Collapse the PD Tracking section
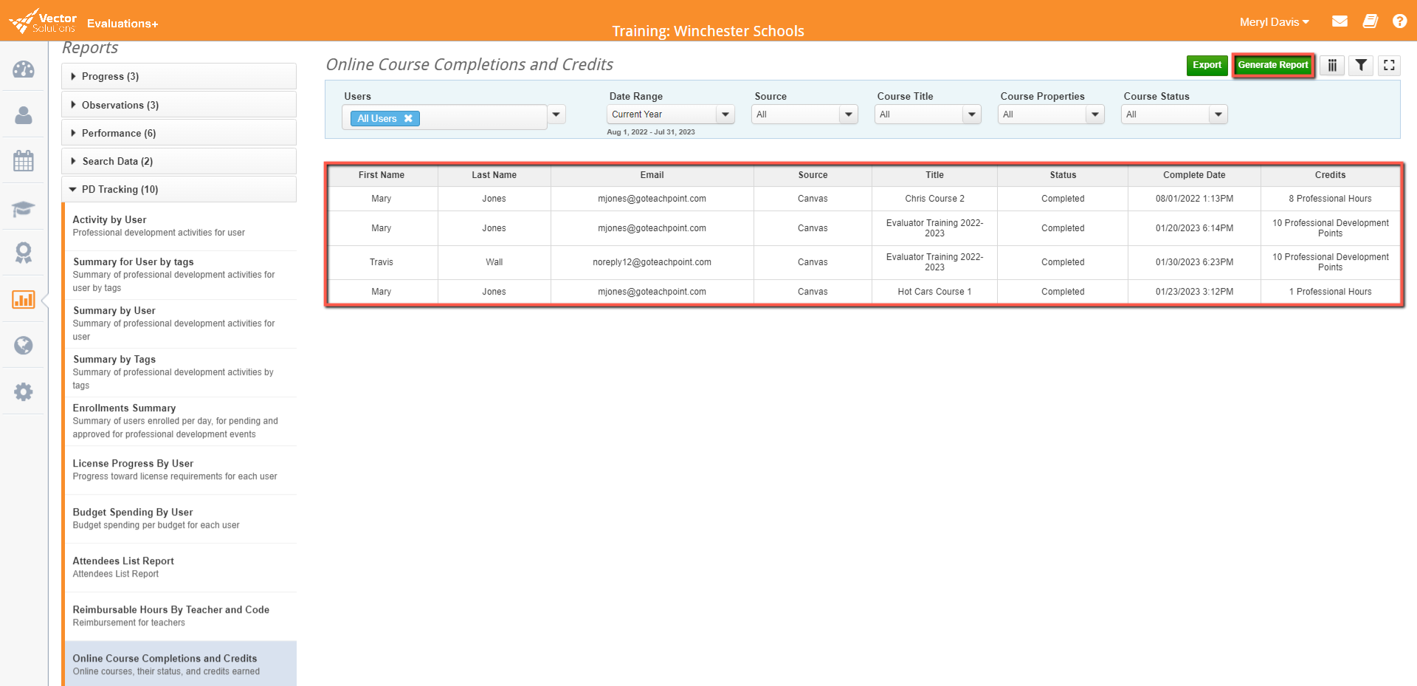The height and width of the screenshot is (686, 1417). (179, 189)
